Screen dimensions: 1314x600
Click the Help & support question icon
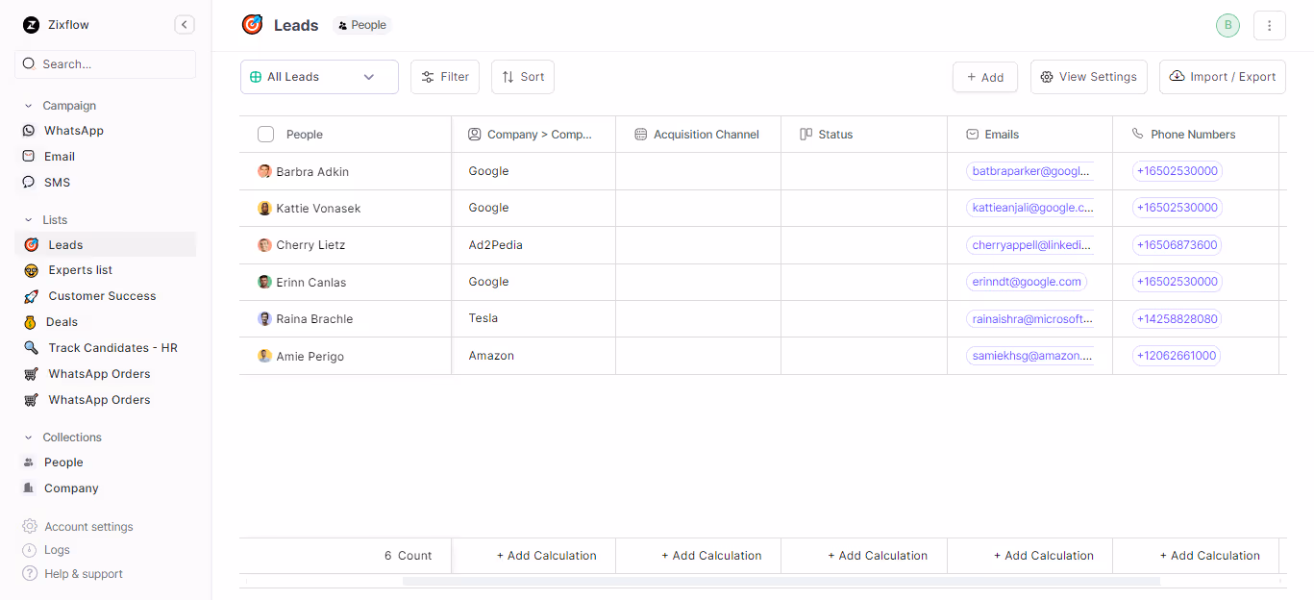click(30, 574)
